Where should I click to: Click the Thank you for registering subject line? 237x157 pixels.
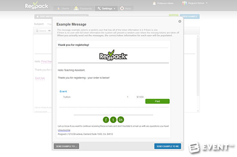73,45
